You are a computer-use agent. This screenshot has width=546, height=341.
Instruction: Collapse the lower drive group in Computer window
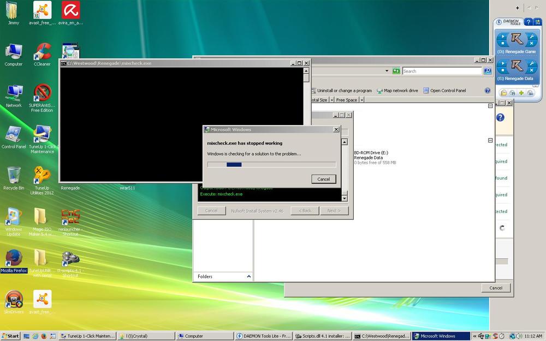[490, 140]
